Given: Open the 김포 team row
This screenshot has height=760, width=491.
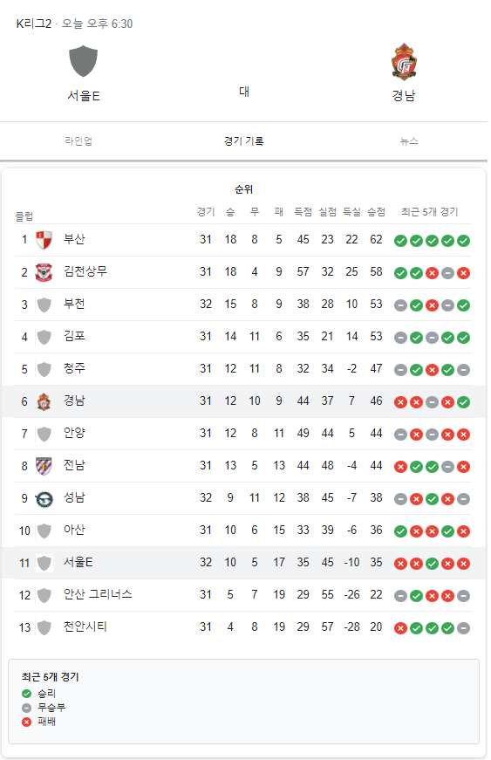Looking at the screenshot, I should pyautogui.click(x=242, y=337).
